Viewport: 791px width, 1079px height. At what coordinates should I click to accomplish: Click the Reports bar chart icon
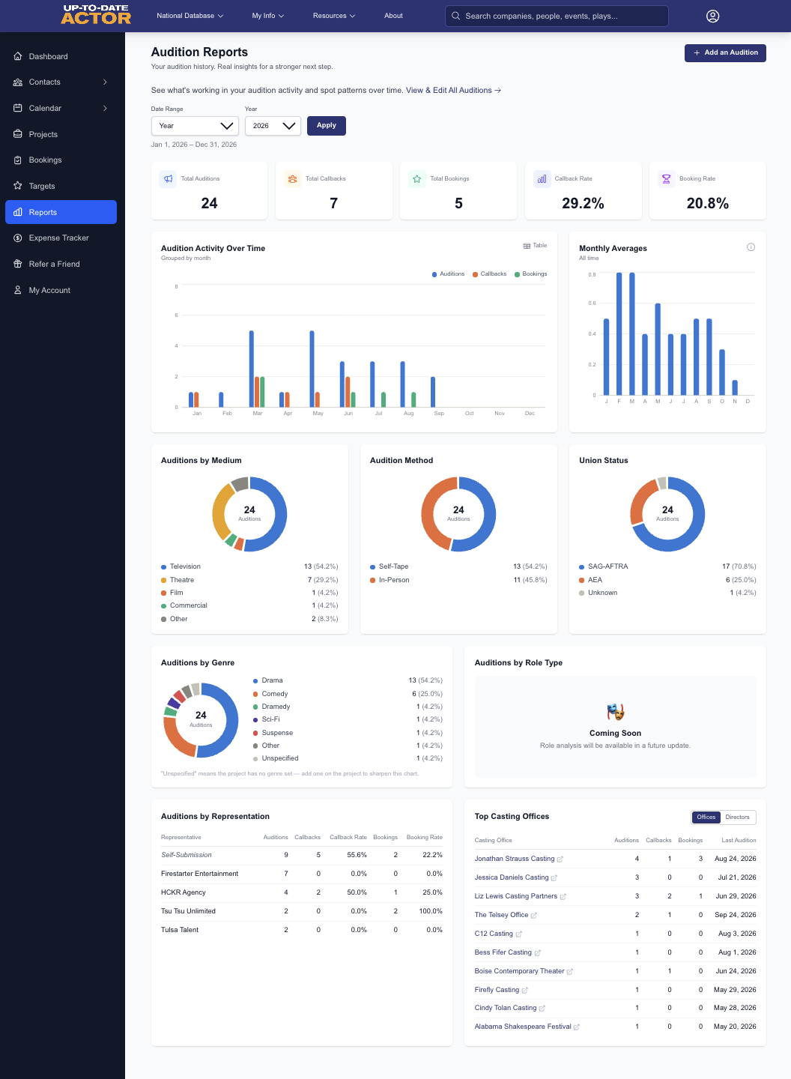(x=18, y=212)
